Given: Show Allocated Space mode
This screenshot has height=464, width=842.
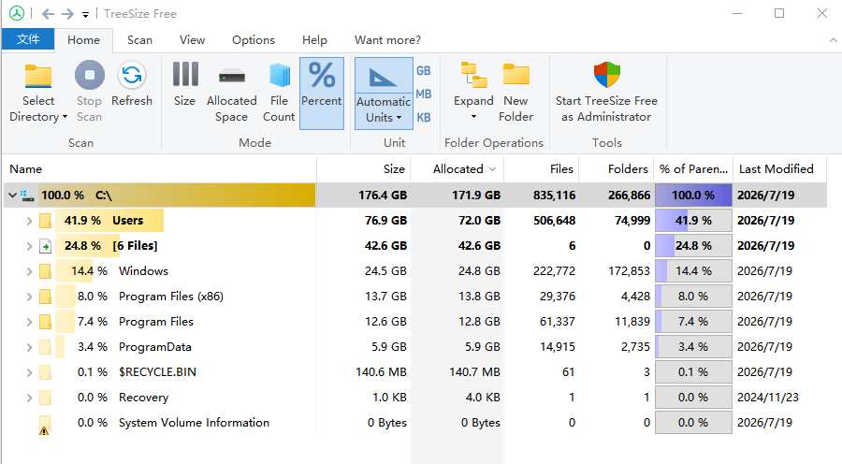Looking at the screenshot, I should tap(231, 93).
